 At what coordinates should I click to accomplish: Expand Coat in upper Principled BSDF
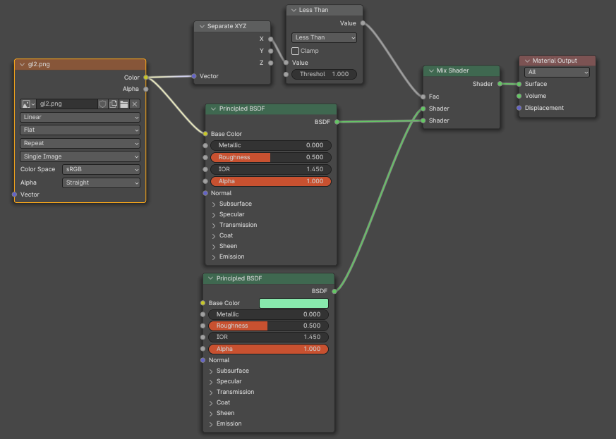[x=214, y=236]
